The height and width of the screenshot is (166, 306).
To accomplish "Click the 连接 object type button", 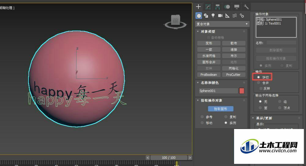I will coord(233,49).
